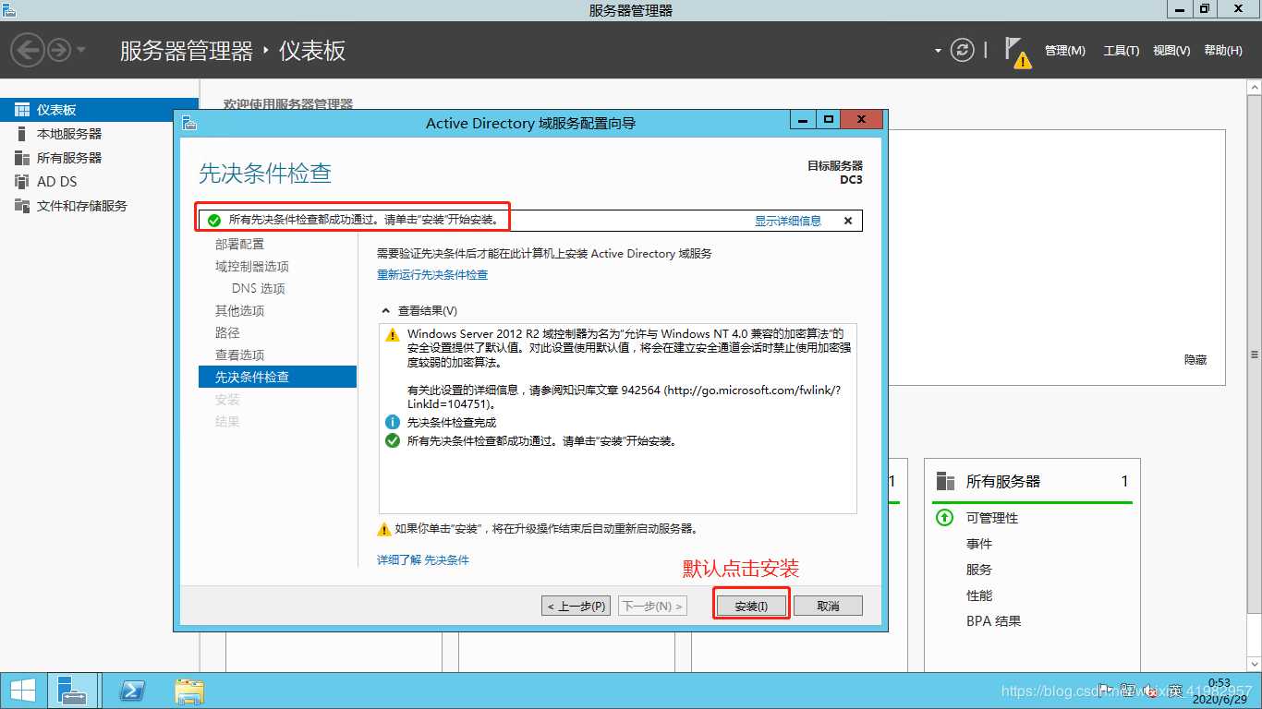Click the back navigation arrow in Server Manager
The image size is (1262, 709).
(29, 50)
